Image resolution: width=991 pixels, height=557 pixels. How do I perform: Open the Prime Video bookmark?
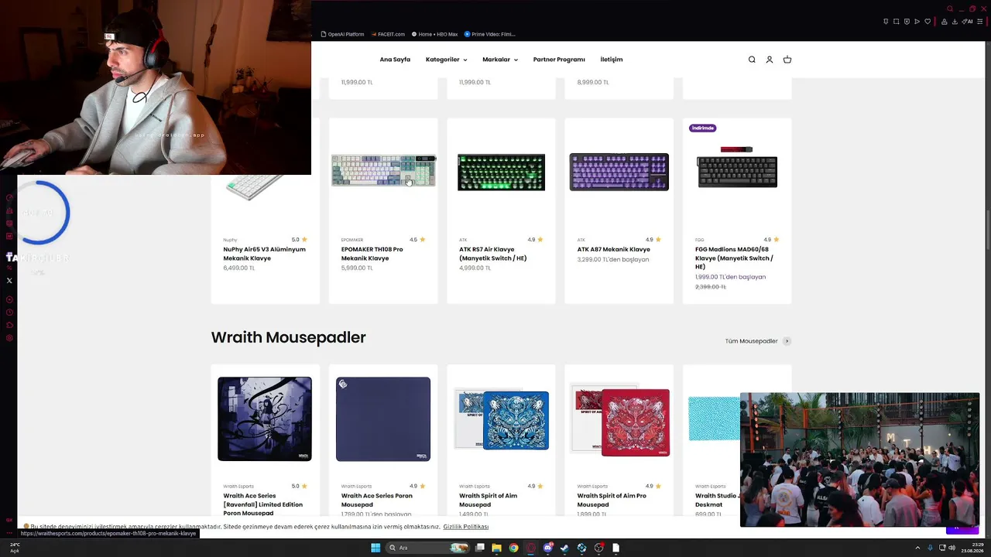489,34
